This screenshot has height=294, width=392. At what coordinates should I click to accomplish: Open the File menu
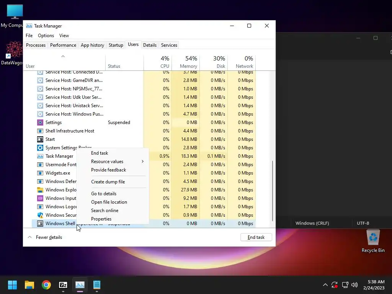tap(29, 36)
